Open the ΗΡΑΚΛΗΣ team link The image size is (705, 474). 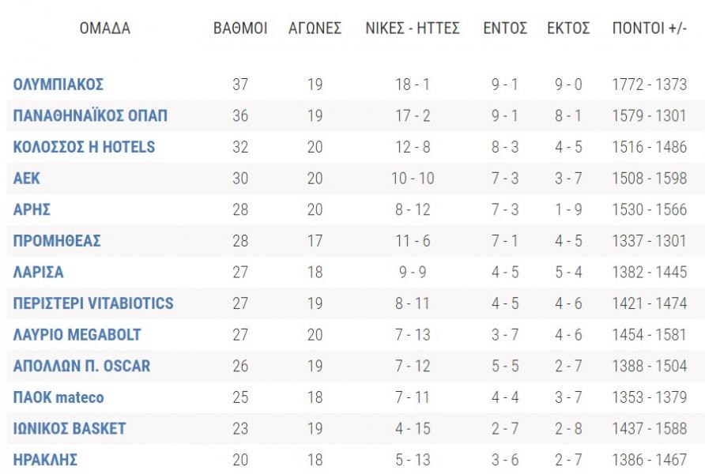[45, 460]
